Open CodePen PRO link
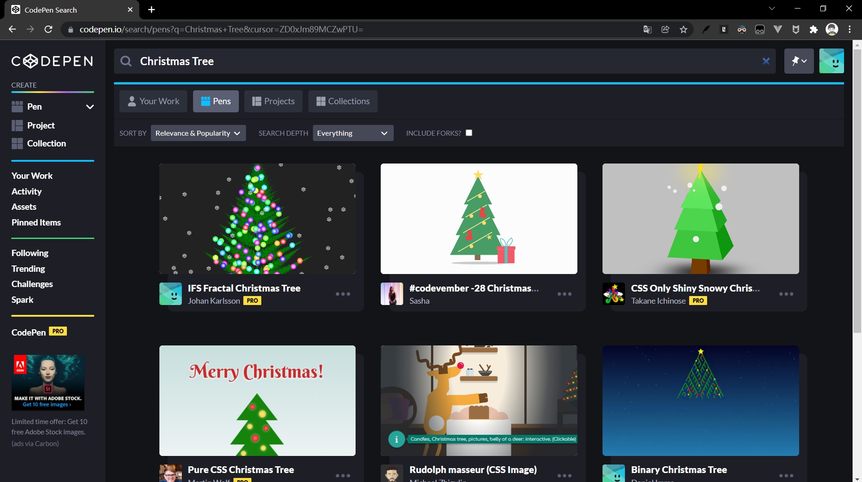Screen dimensions: 862x482 (39, 332)
